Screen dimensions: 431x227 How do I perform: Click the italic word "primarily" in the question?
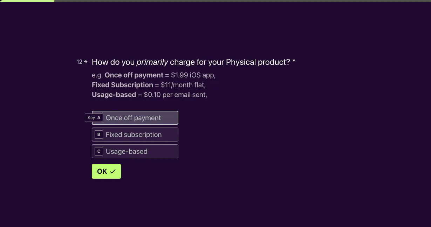[152, 62]
